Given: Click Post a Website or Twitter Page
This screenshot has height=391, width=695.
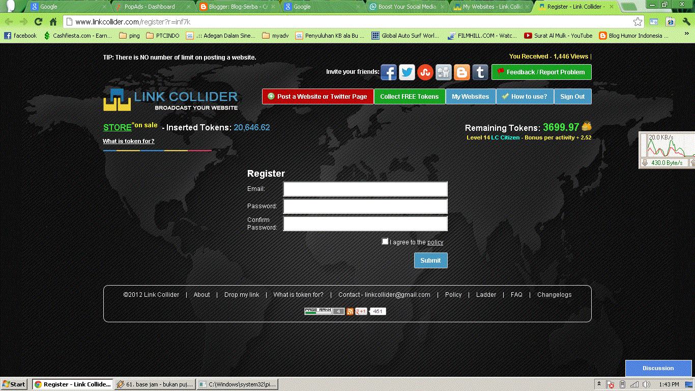Looking at the screenshot, I should (x=318, y=97).
